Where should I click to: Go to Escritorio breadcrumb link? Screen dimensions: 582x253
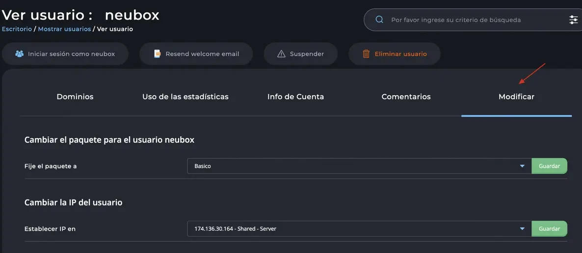click(x=17, y=29)
